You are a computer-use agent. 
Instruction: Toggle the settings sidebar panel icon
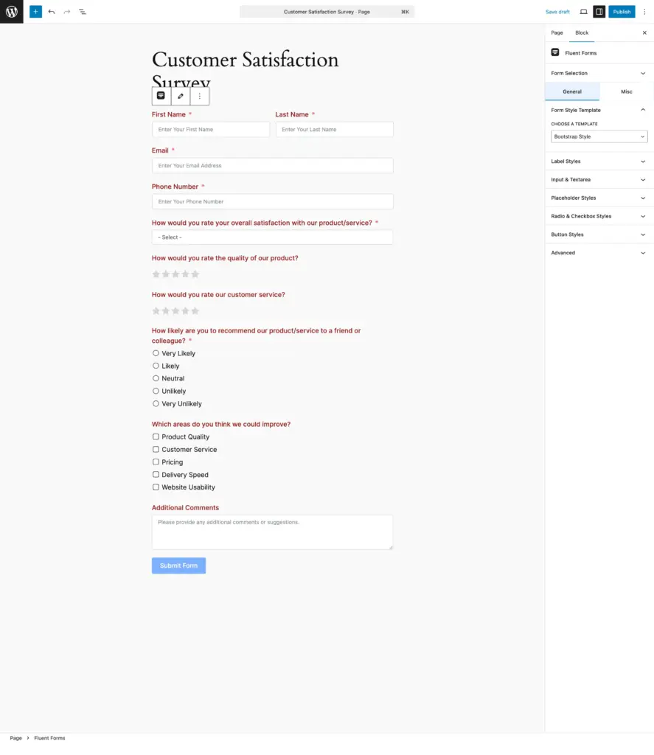coord(599,12)
